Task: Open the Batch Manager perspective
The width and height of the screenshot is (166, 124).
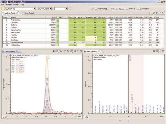Action: point(102,9)
